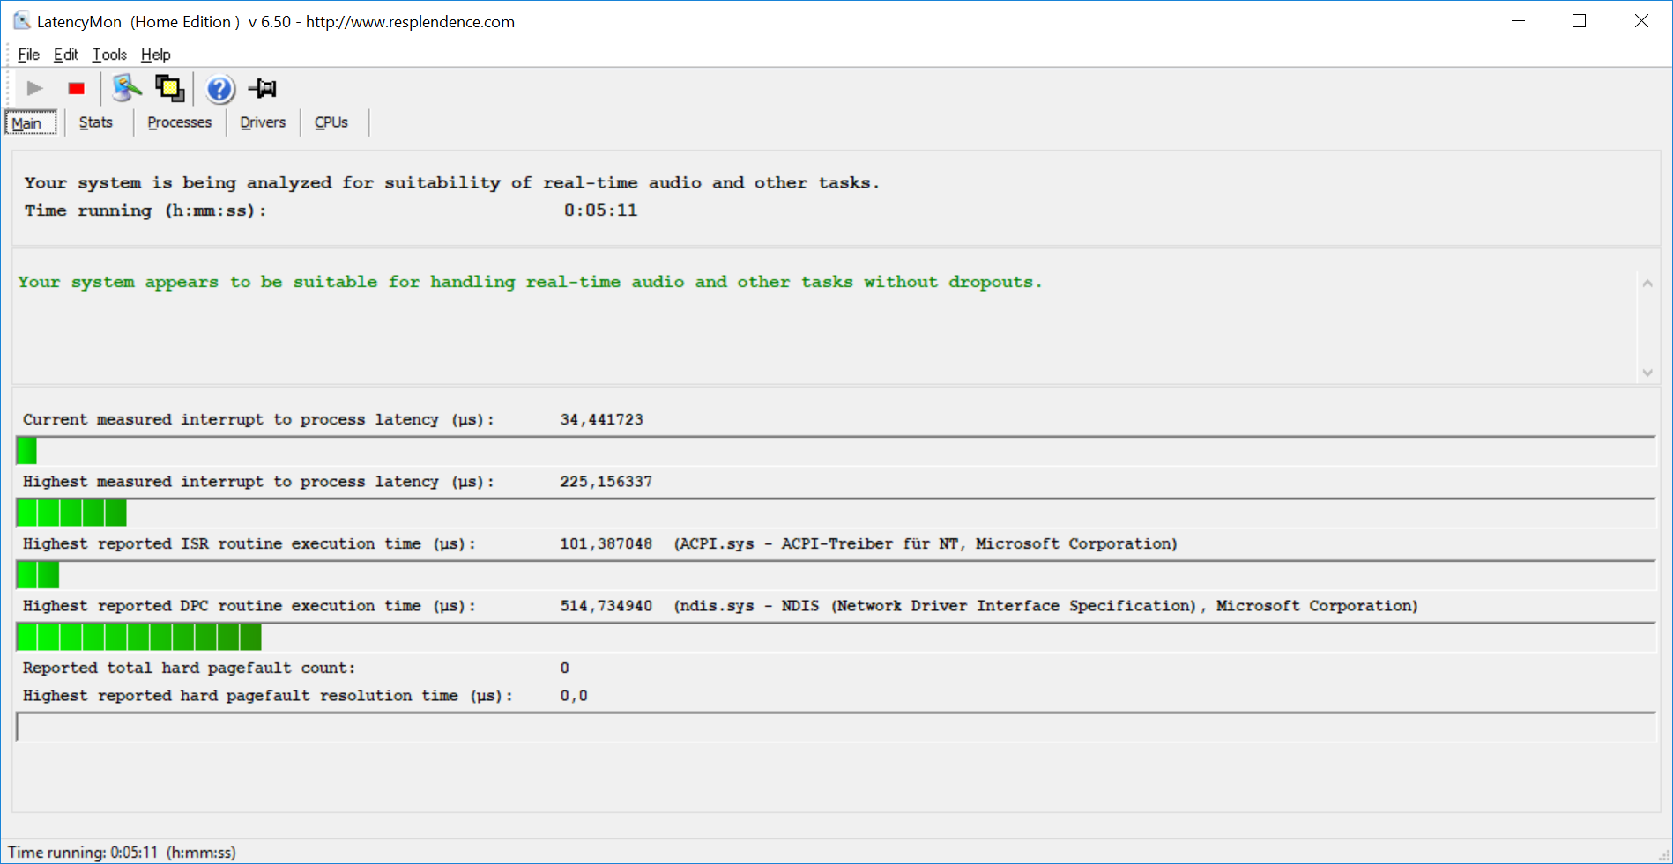Screen dimensions: 1673x864
Task: Click the ACPI.sys driver description text
Action: point(926,544)
